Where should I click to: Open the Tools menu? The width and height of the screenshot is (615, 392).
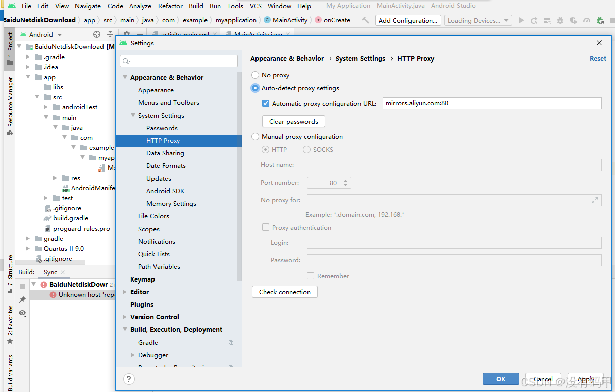pyautogui.click(x=235, y=6)
